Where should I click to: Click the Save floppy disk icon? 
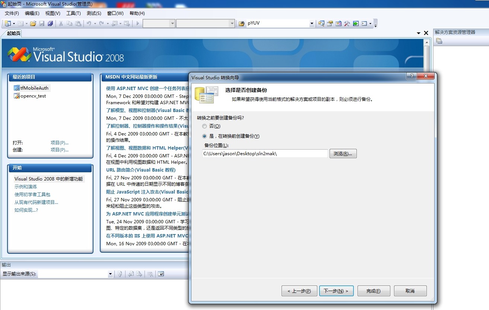tap(42, 23)
